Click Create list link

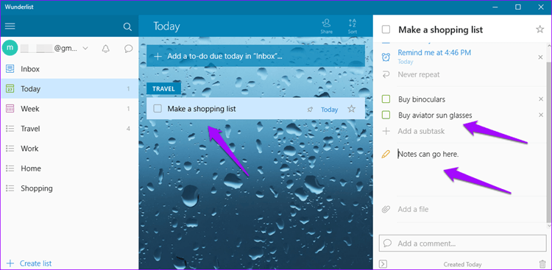click(x=35, y=263)
